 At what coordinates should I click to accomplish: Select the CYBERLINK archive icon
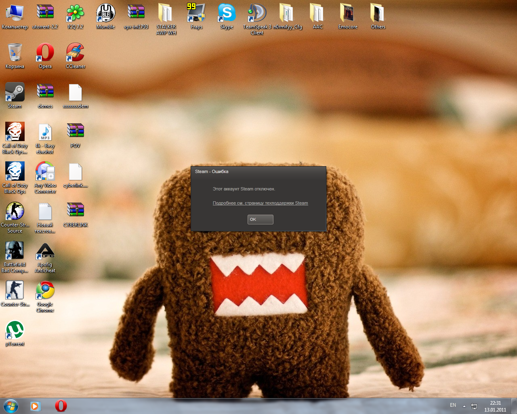coord(76,215)
